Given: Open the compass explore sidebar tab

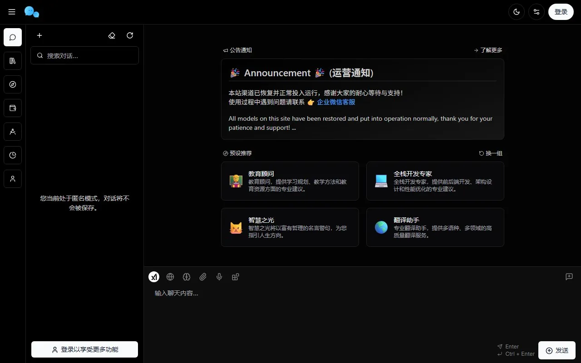Looking at the screenshot, I should pos(13,84).
